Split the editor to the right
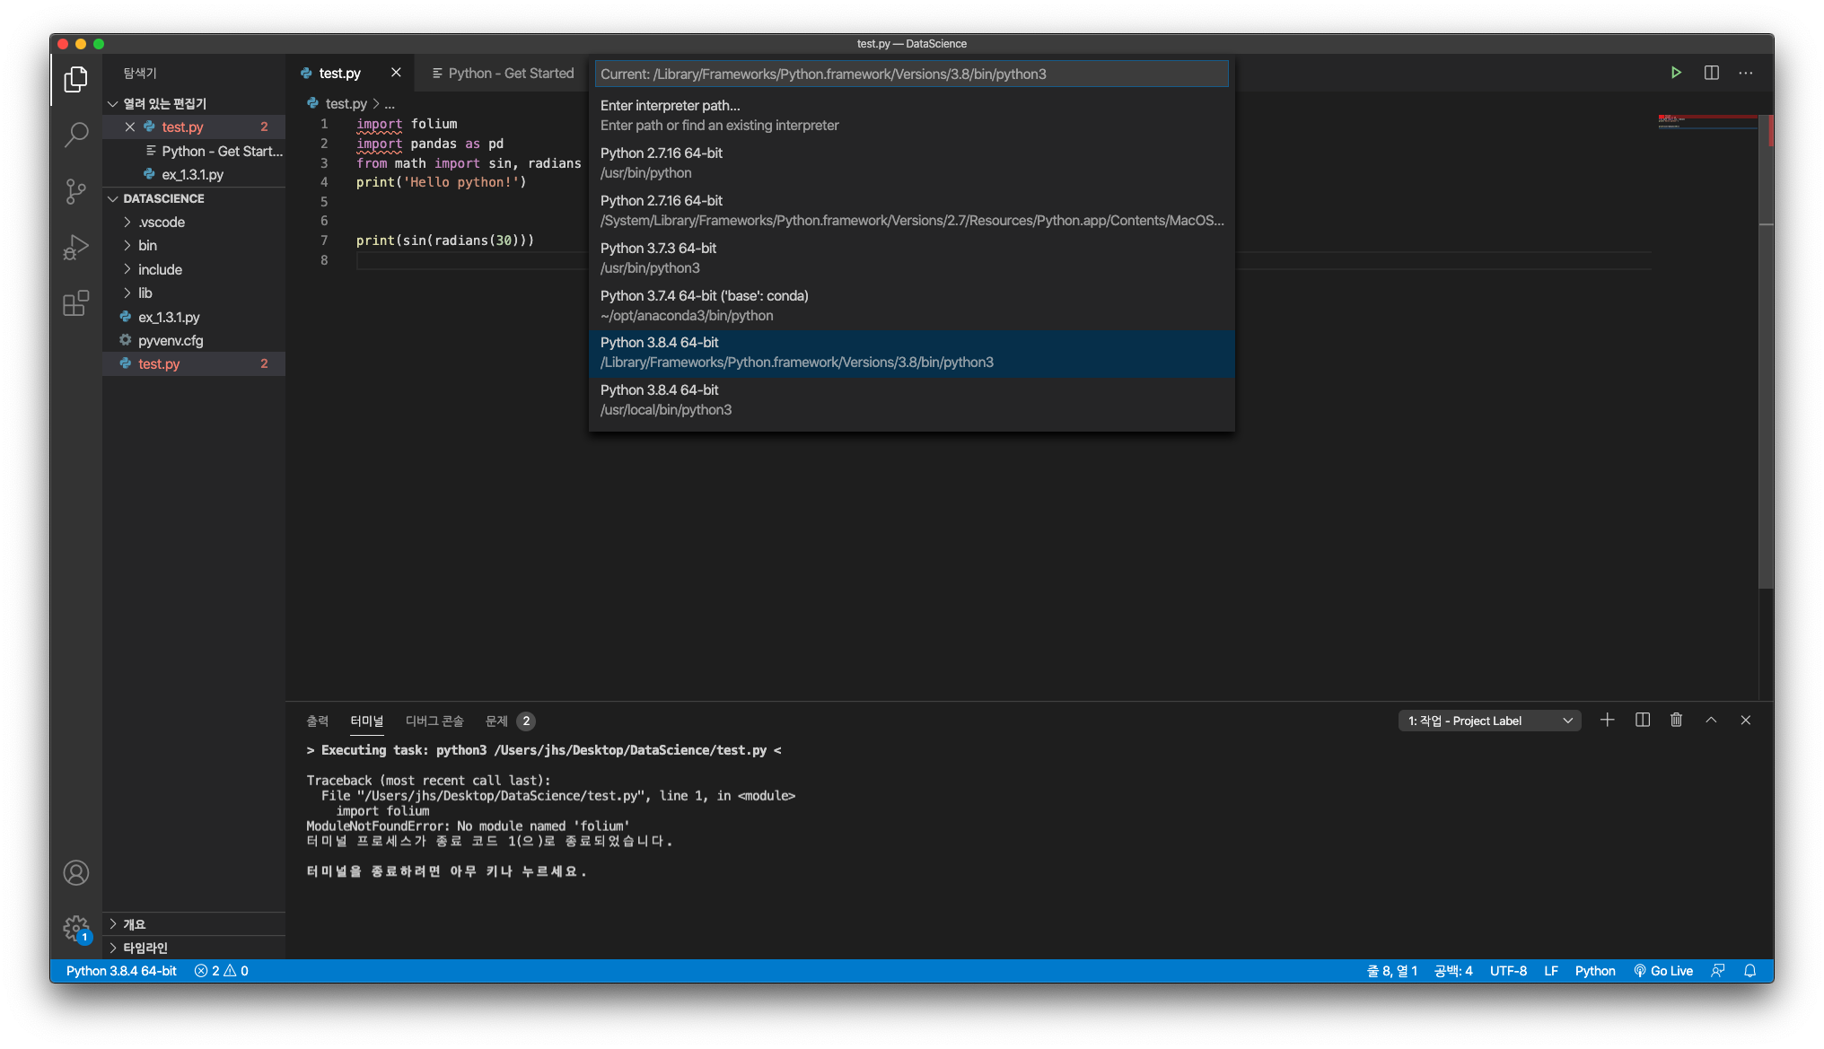This screenshot has height=1049, width=1824. tap(1711, 73)
